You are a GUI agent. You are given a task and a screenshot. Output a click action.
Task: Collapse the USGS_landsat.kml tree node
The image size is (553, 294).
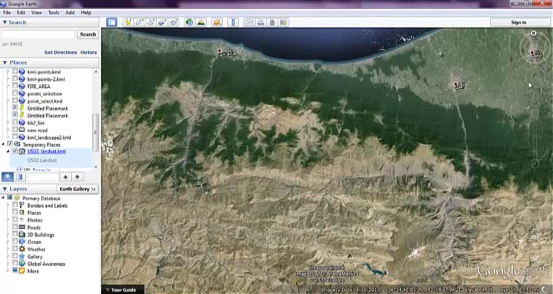click(8, 152)
